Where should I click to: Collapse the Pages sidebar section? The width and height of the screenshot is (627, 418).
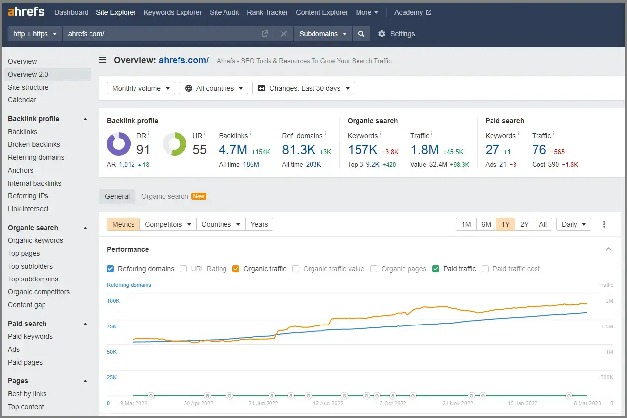click(x=85, y=381)
